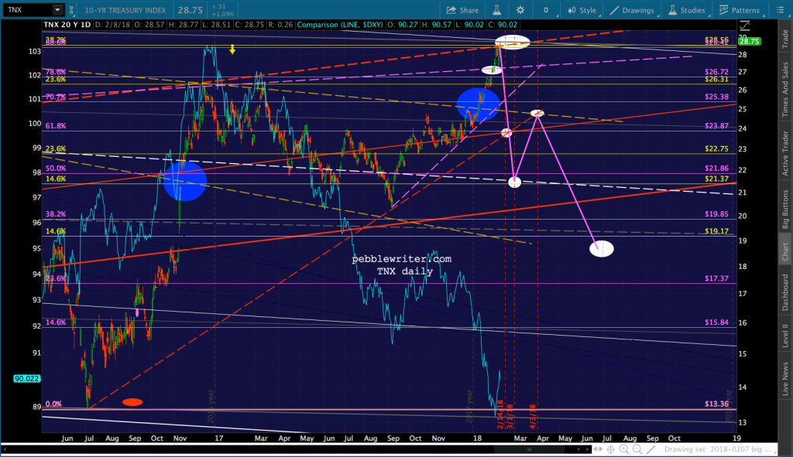Switch to the Dashboard side tab

click(x=785, y=292)
